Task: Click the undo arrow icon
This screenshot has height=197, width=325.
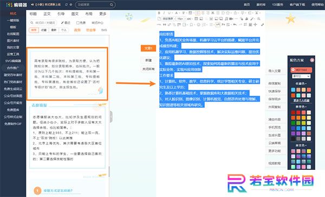Action: 235,25
